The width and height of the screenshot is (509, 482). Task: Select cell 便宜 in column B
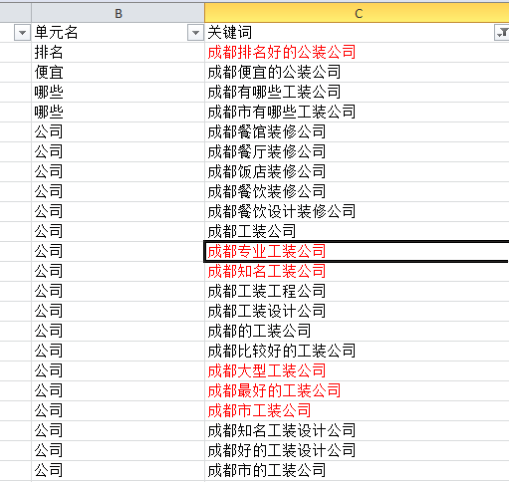[119, 72]
